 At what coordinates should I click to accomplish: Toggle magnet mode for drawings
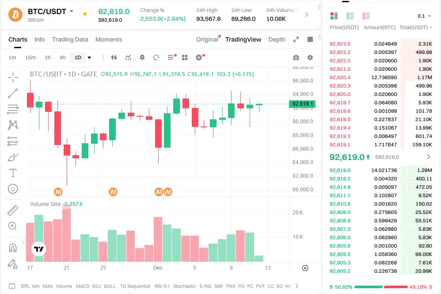pyautogui.click(x=13, y=248)
